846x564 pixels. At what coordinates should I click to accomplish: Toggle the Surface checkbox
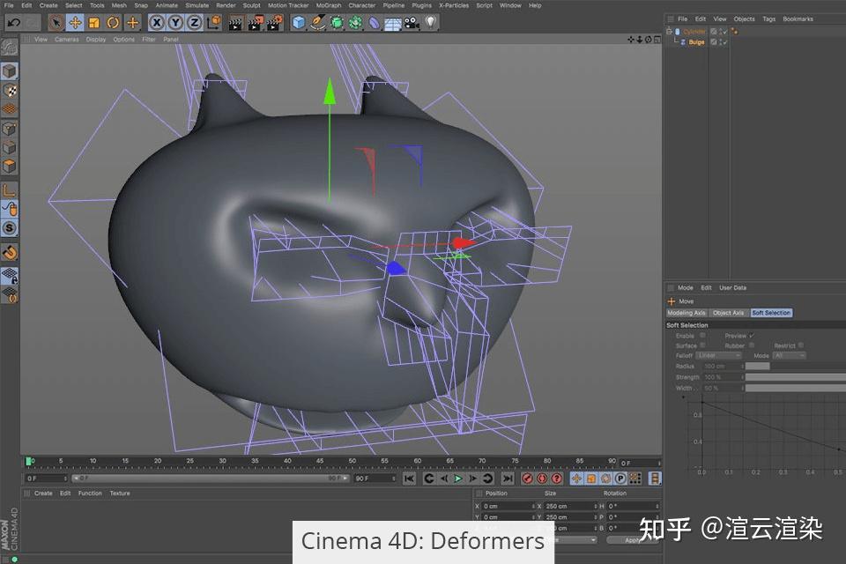(x=702, y=345)
